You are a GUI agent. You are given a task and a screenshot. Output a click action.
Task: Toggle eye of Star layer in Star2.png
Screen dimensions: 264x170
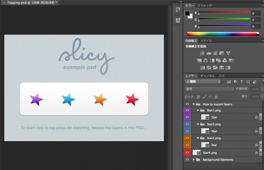click(x=187, y=131)
